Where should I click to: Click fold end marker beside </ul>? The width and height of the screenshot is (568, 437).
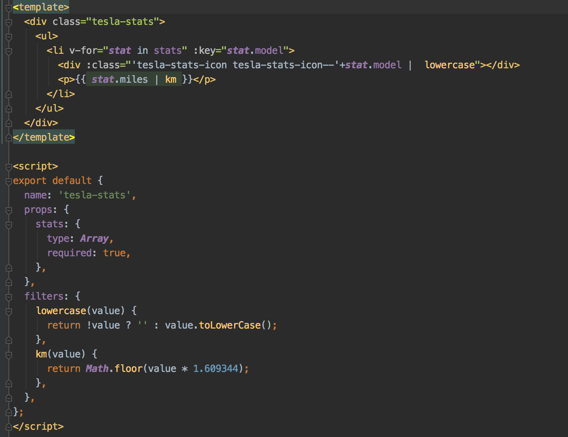(9, 109)
